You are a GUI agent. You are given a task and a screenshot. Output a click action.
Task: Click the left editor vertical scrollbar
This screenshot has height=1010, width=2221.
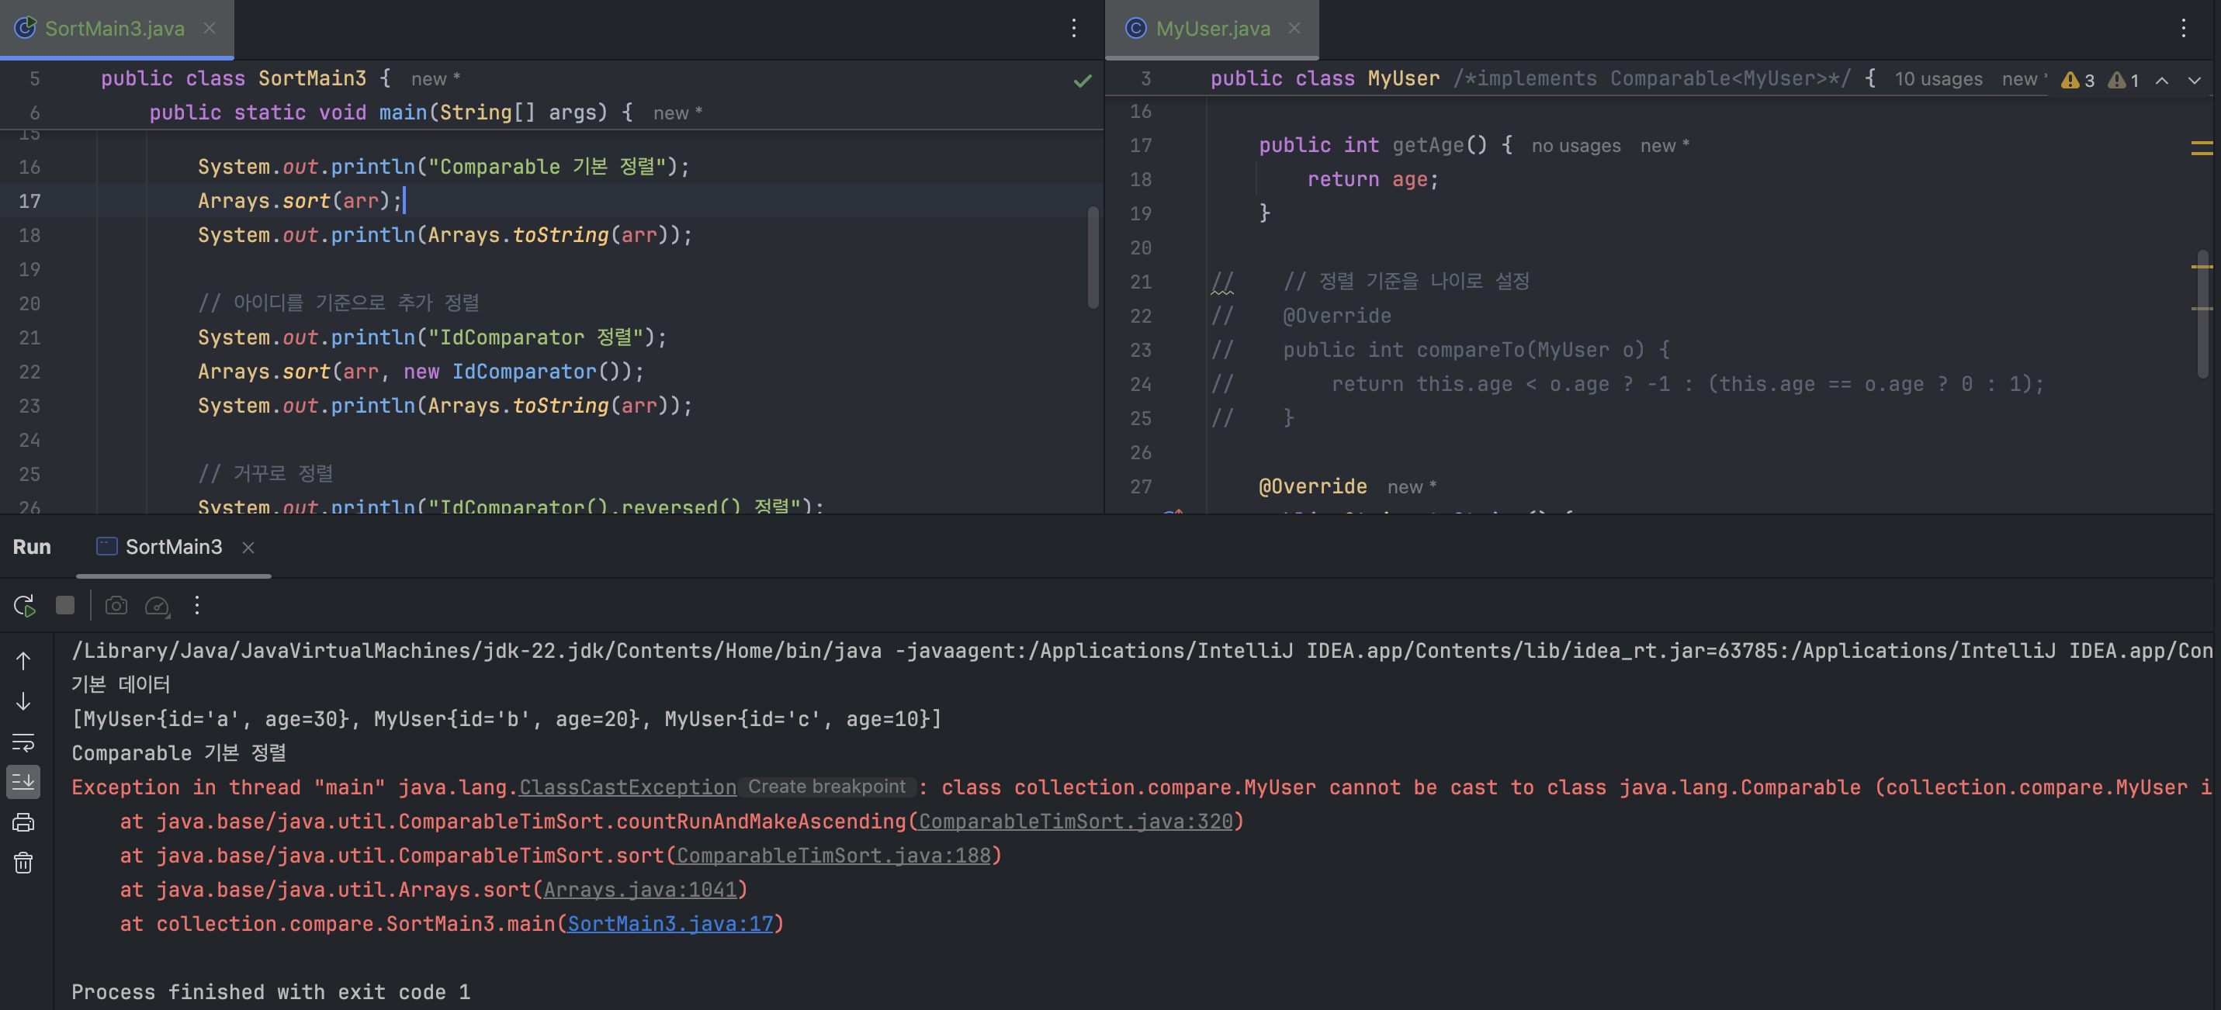tap(1093, 257)
